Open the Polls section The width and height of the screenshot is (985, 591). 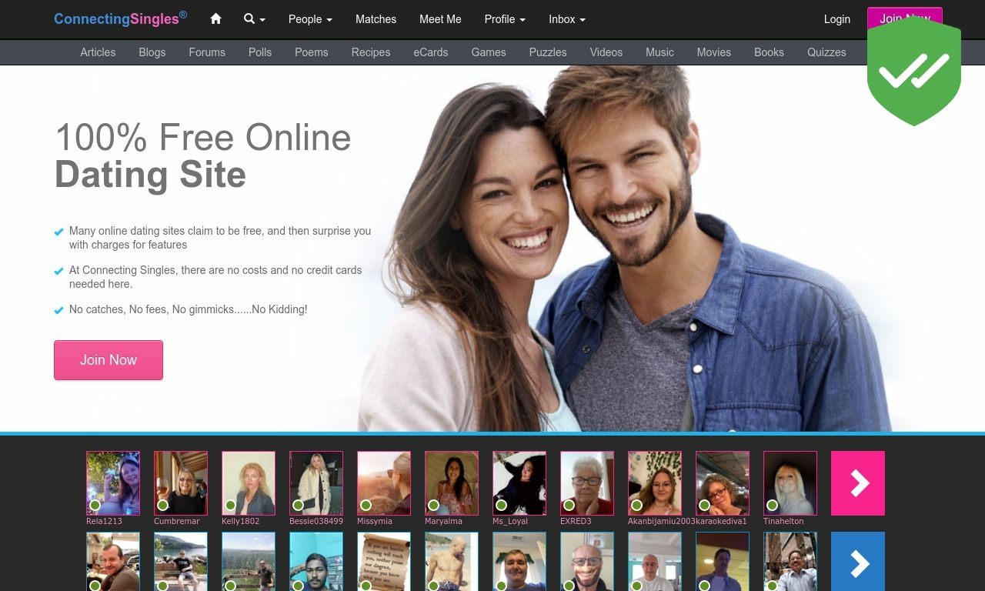pyautogui.click(x=260, y=52)
